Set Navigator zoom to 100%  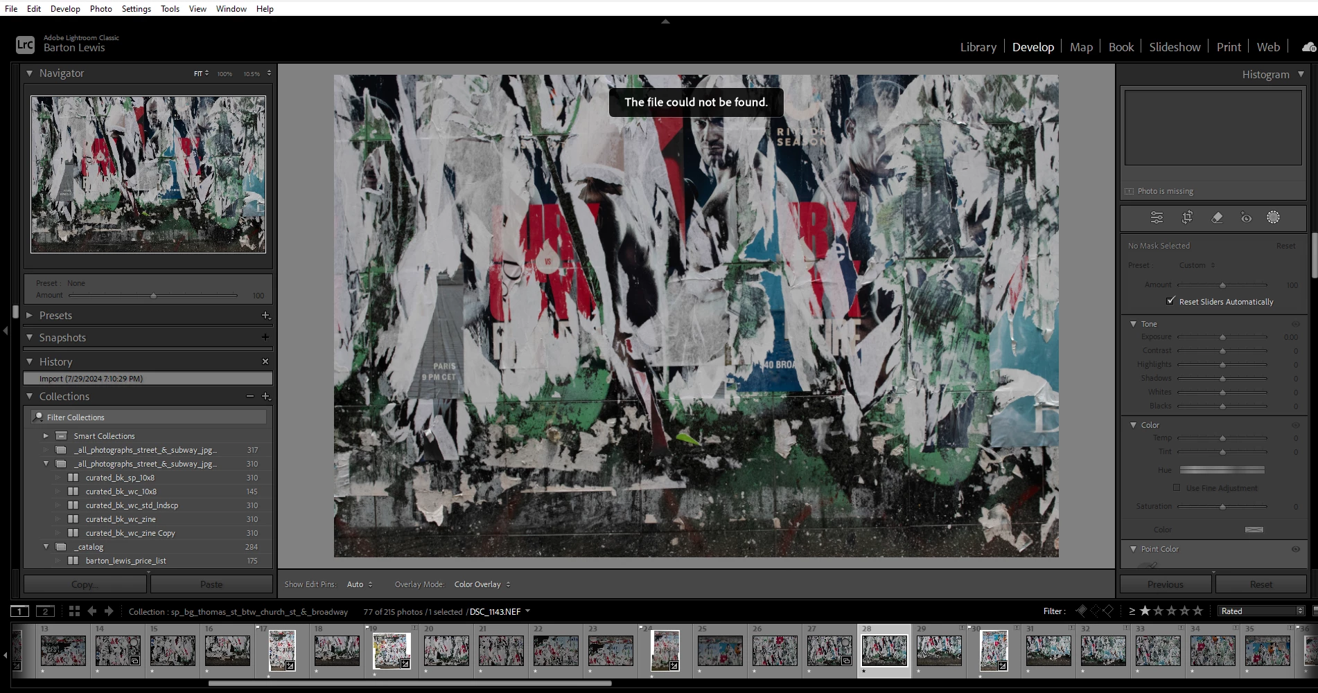pos(225,73)
